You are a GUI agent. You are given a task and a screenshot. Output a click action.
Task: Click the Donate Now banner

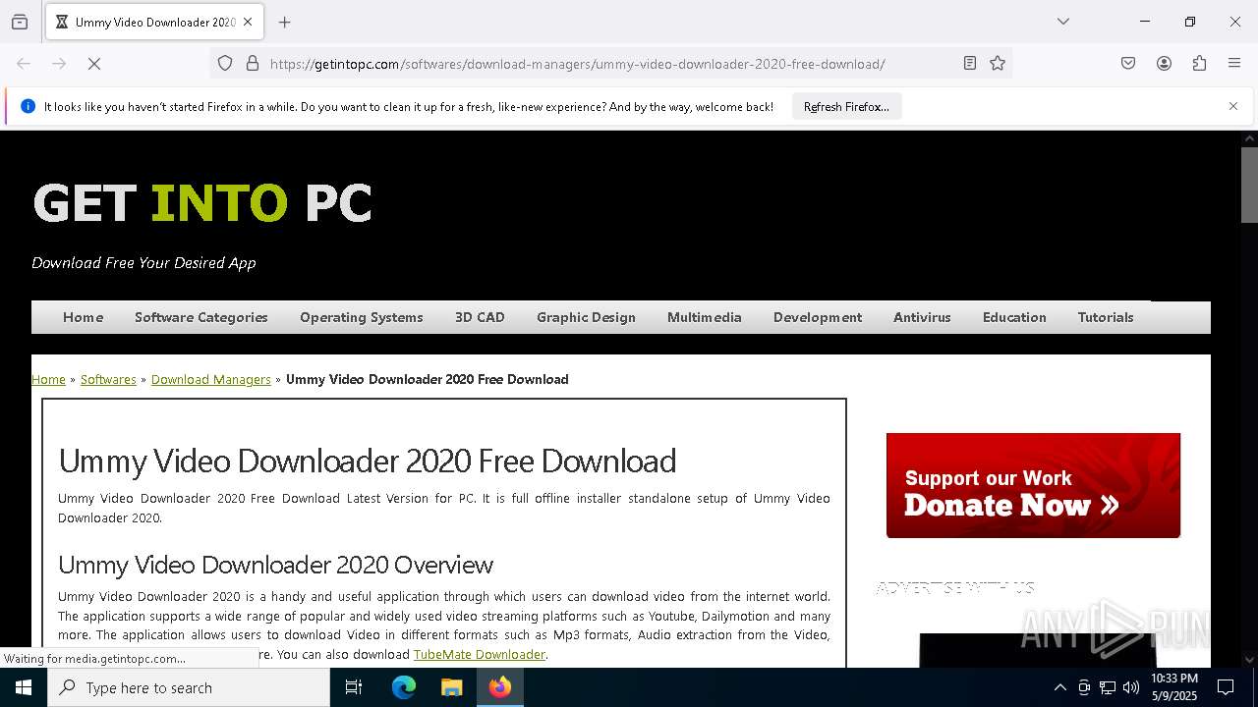(x=1033, y=485)
